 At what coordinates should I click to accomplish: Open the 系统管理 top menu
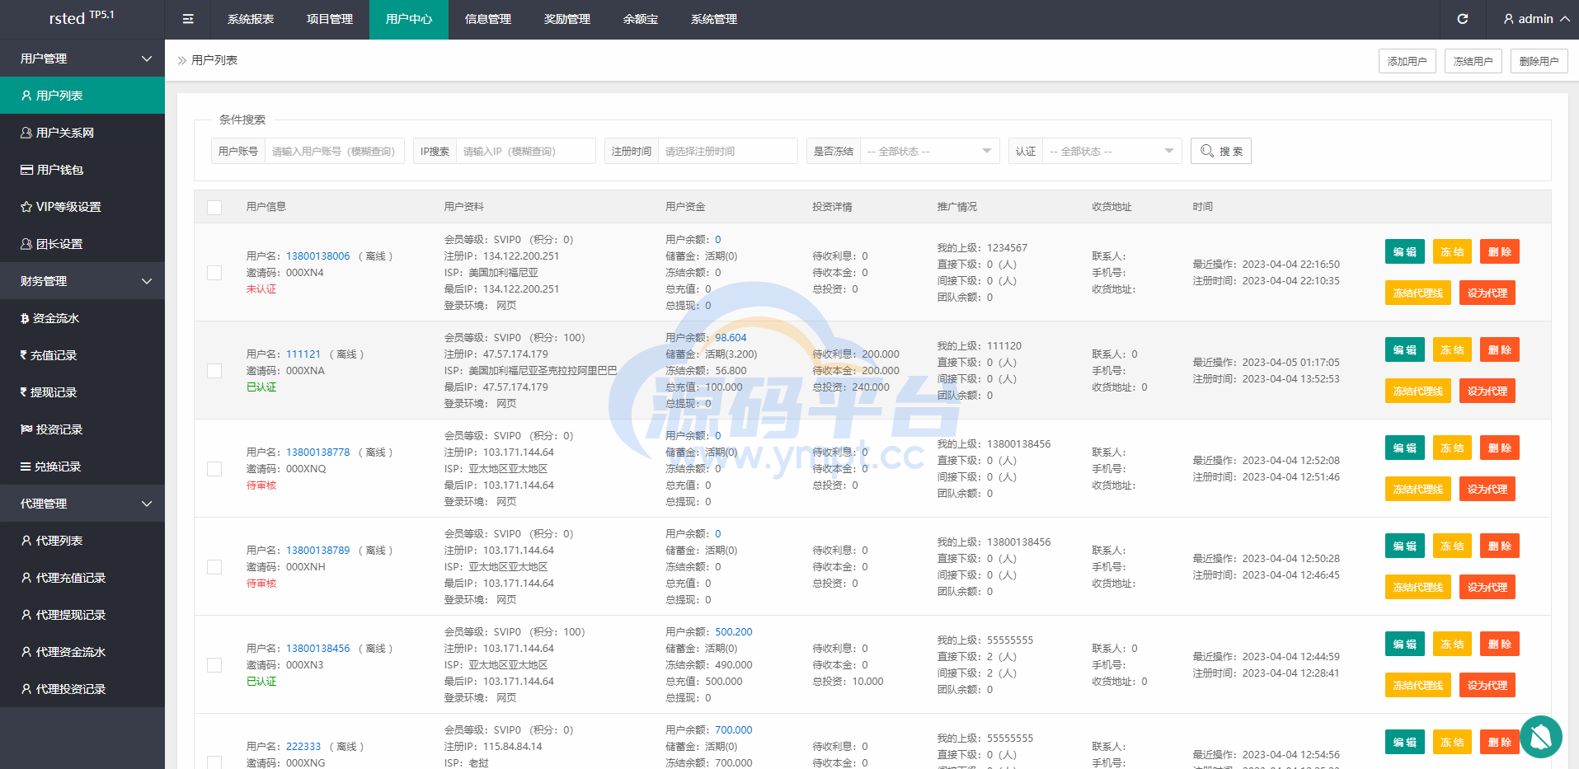click(x=714, y=19)
